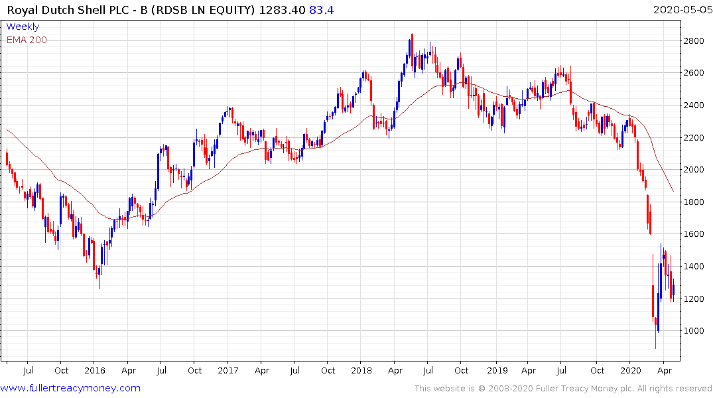Click the 2600 price axis label
Image resolution: width=713 pixels, height=398 pixels.
694,73
